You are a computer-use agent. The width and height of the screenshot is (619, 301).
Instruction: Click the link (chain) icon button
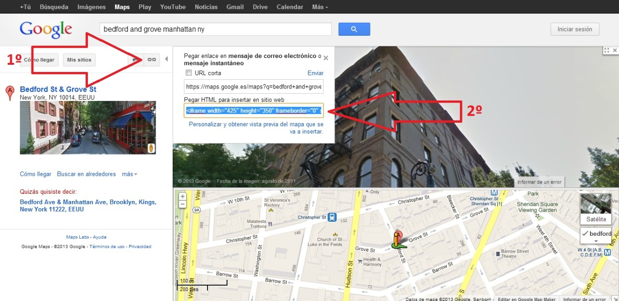152,59
